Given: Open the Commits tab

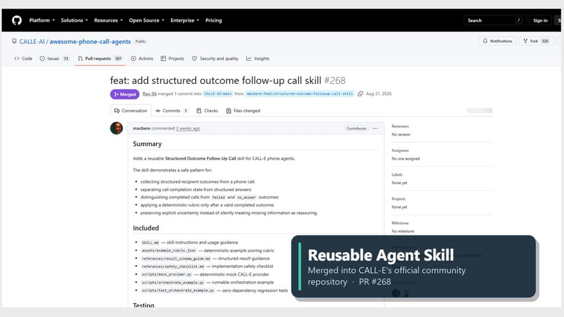Looking at the screenshot, I should coord(171,111).
